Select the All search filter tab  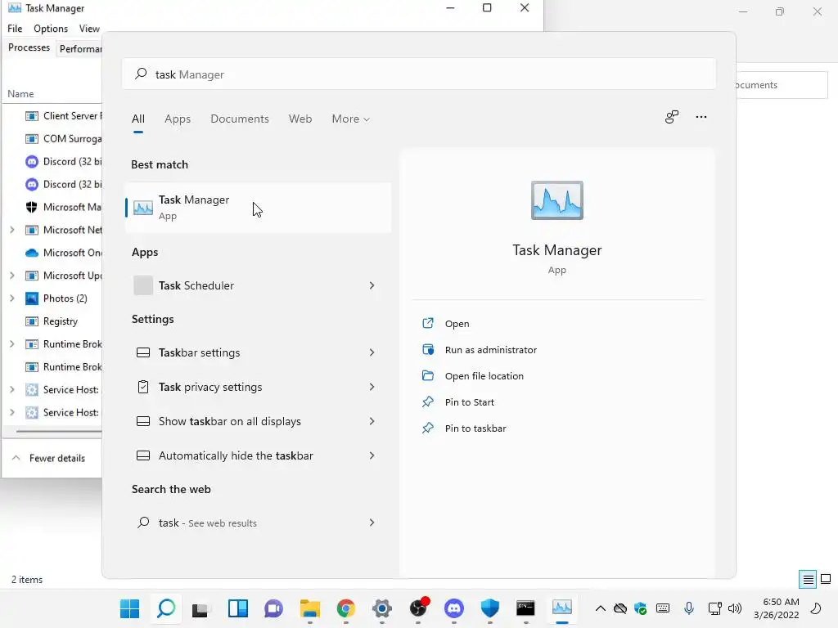click(x=137, y=119)
